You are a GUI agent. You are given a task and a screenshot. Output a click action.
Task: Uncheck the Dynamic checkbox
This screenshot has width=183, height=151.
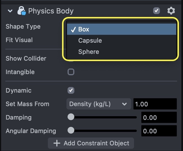[71, 90]
